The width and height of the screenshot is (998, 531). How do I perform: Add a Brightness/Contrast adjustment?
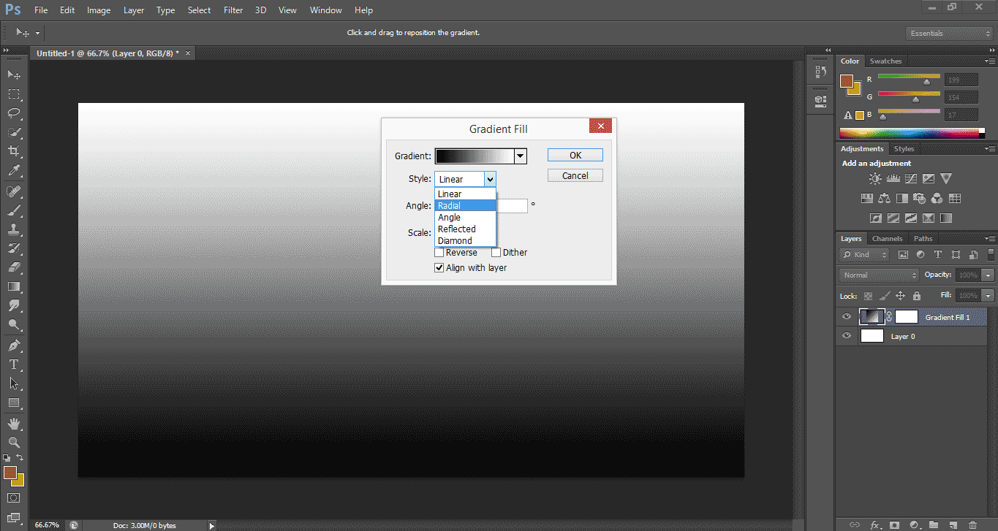pos(875,178)
